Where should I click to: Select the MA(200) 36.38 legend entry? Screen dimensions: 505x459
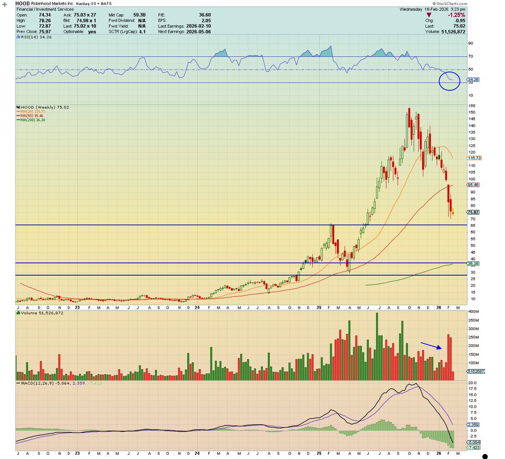[x=30, y=120]
